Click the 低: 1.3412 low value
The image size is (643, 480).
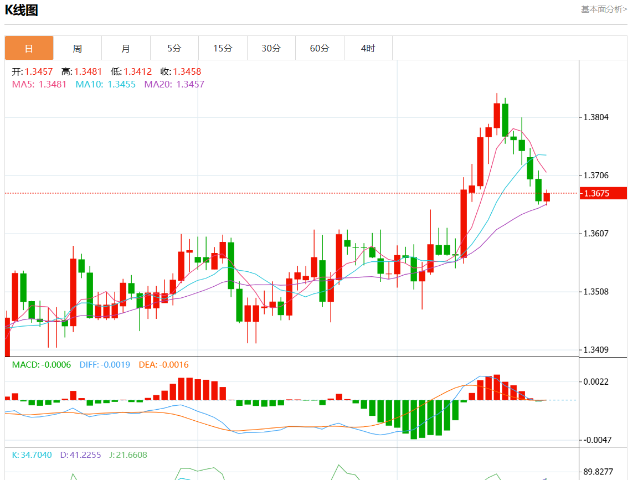(x=131, y=72)
